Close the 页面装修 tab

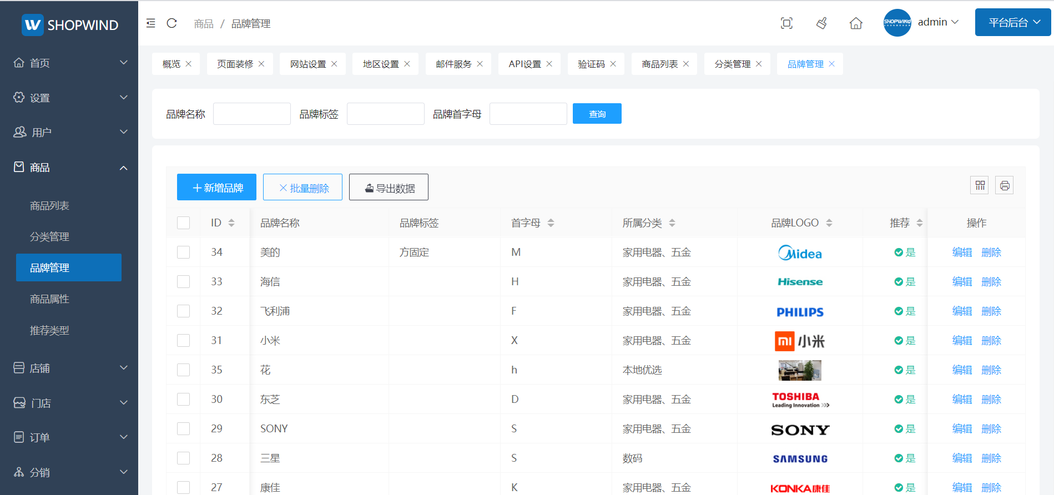261,64
